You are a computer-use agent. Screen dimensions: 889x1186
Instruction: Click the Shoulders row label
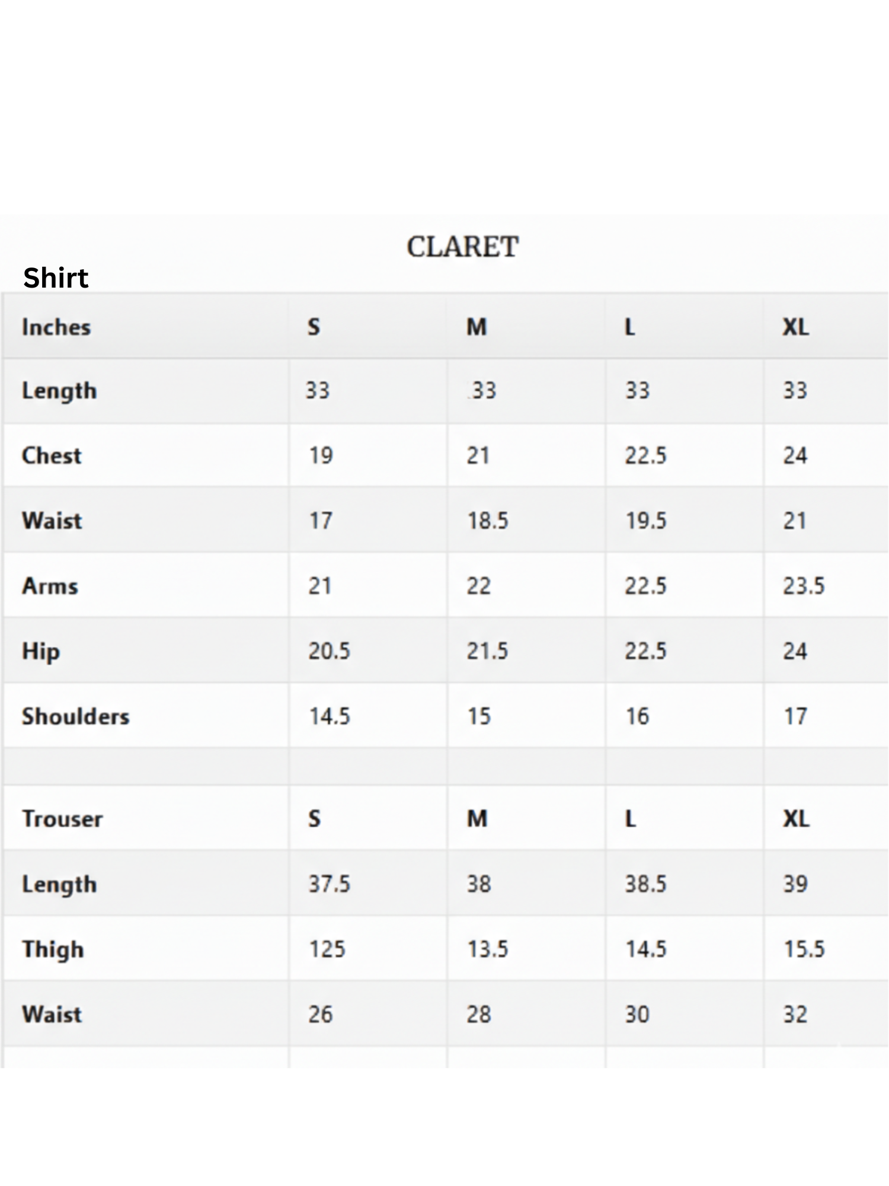click(x=75, y=716)
